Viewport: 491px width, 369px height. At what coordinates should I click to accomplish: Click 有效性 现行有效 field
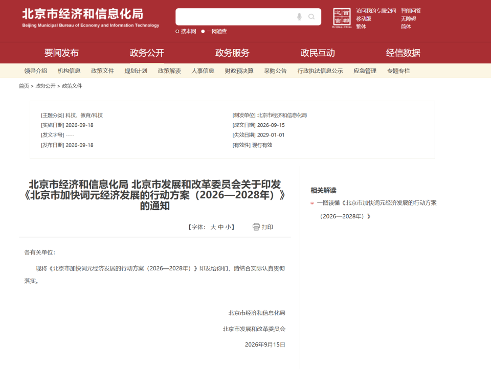tap(252, 145)
